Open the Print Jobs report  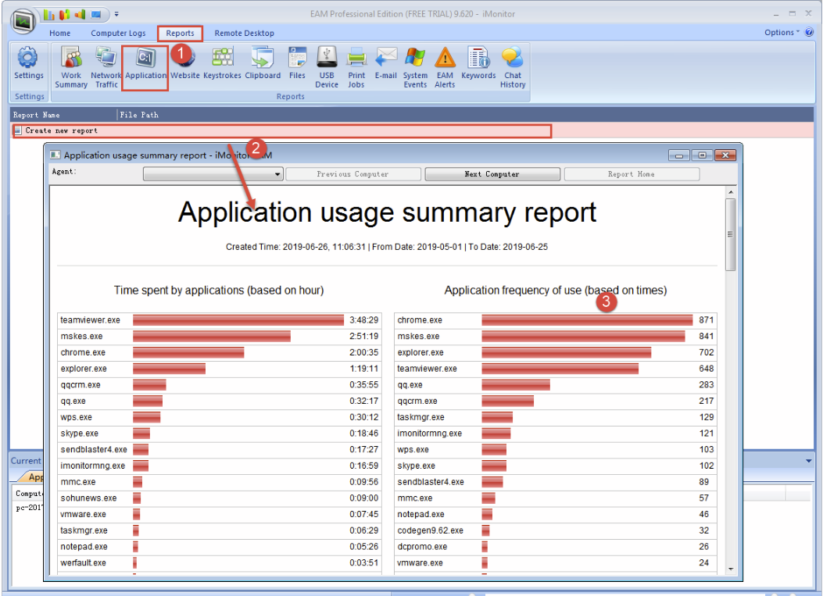(x=356, y=67)
